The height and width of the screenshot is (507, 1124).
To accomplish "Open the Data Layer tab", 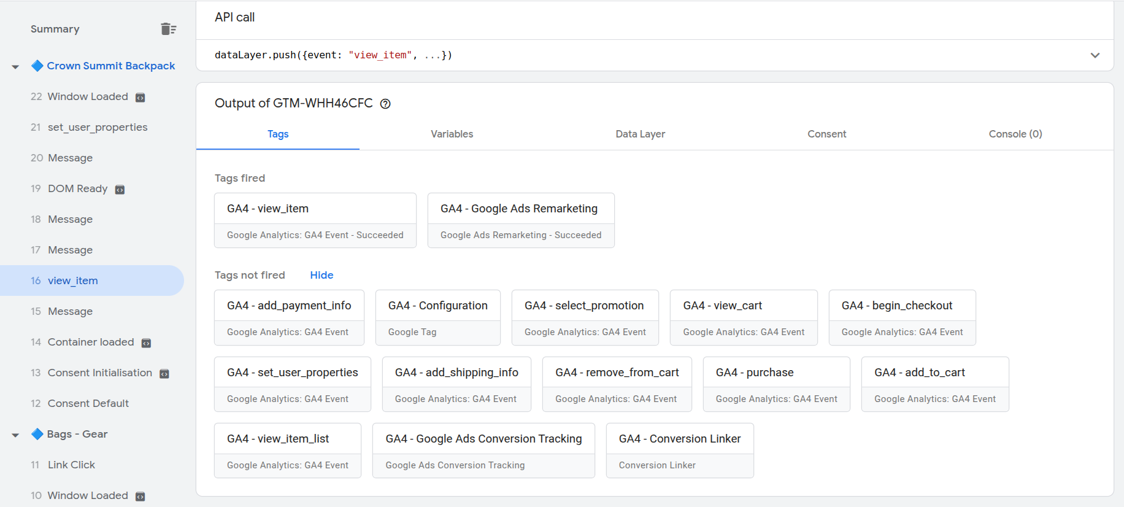I will [x=640, y=134].
